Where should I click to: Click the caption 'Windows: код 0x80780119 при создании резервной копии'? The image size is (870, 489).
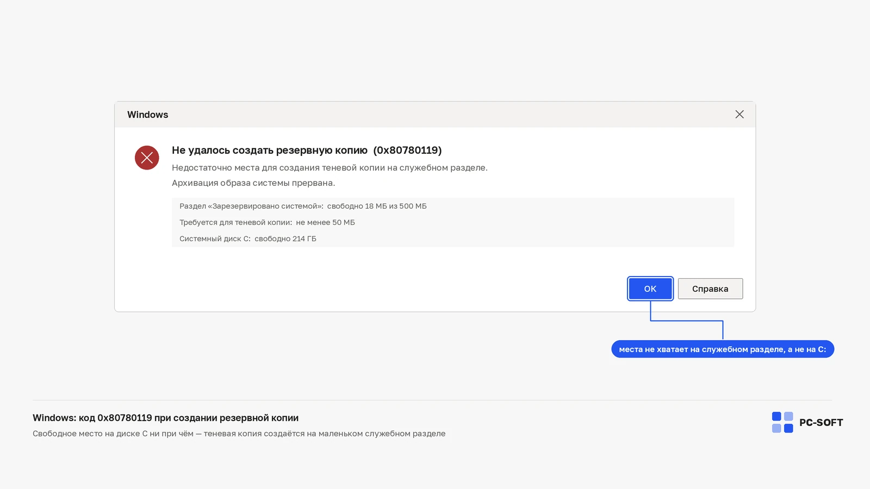(x=165, y=418)
